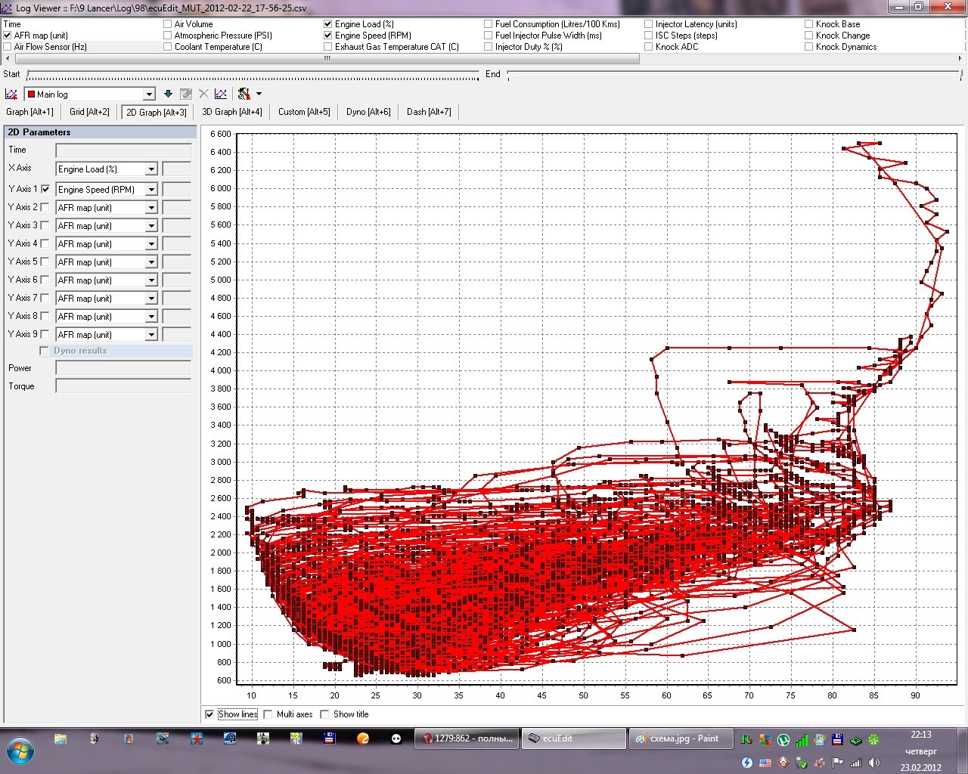968x774 pixels.
Task: Click the Start range slider track
Action: click(253, 74)
